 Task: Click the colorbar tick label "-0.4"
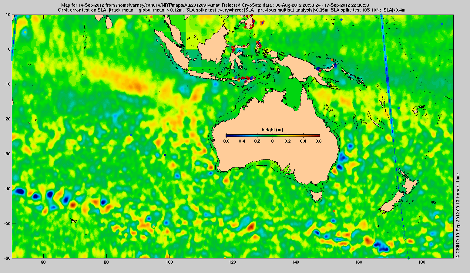[x=241, y=141]
